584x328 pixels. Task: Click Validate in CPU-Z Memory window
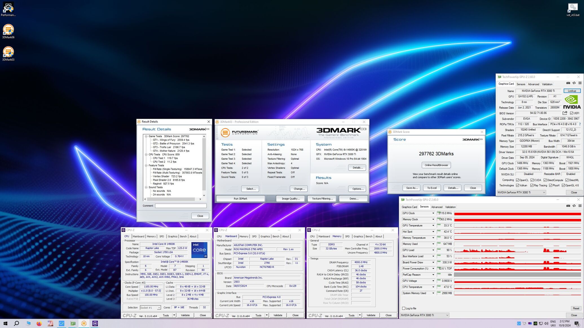pos(371,315)
